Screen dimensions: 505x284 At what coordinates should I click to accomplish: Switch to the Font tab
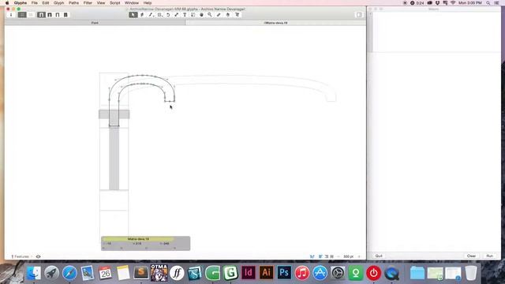tap(95, 23)
